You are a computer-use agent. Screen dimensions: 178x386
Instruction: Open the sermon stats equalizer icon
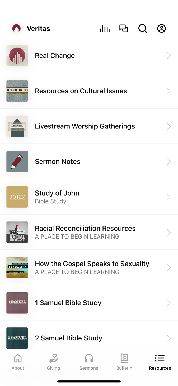105,29
